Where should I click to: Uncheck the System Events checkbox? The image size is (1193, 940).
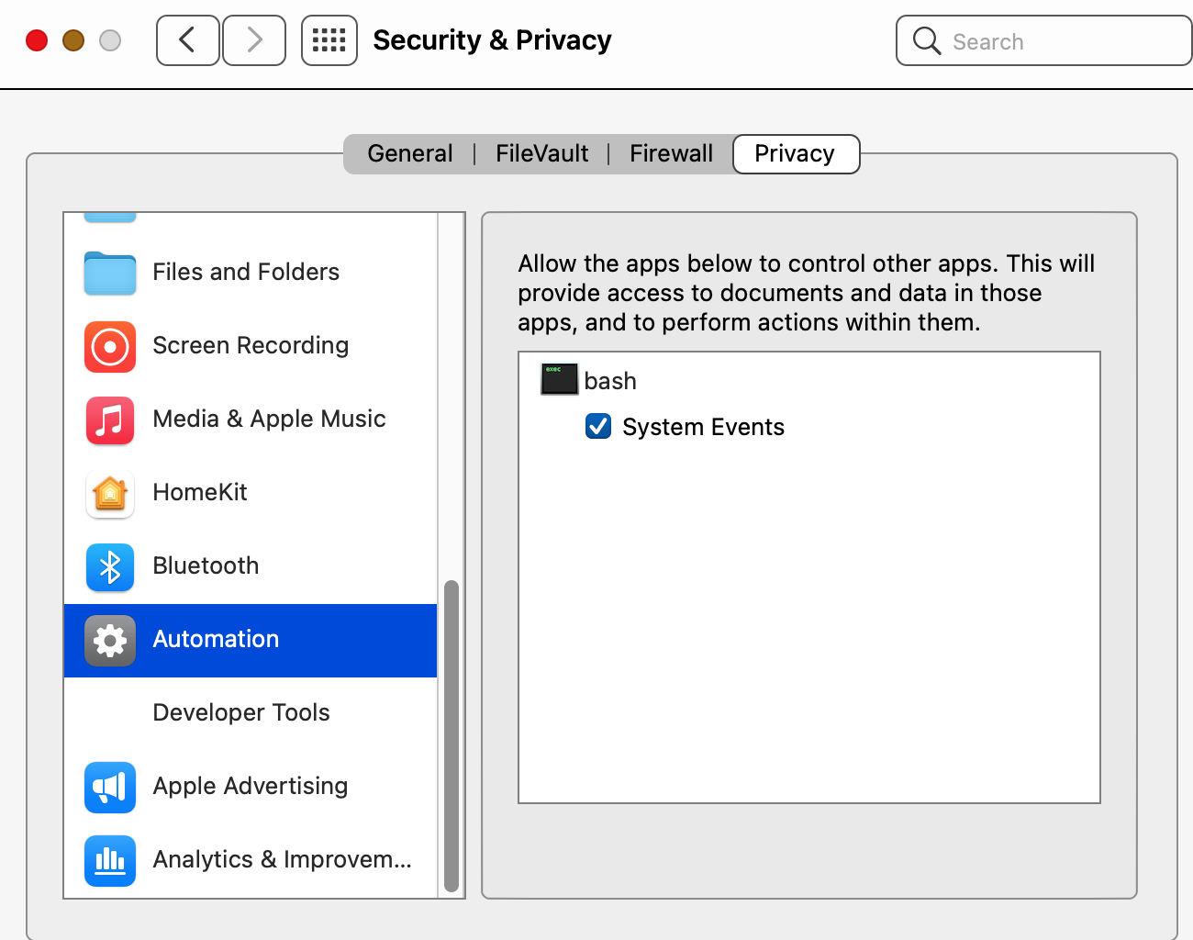tap(598, 426)
